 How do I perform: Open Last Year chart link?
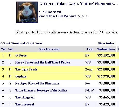[x=34, y=43]
